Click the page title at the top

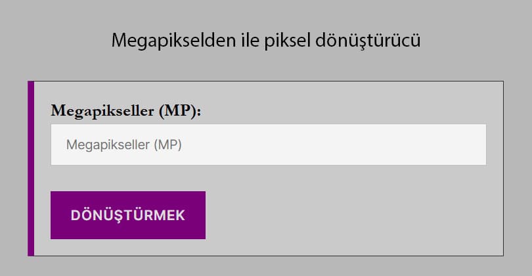265,41
